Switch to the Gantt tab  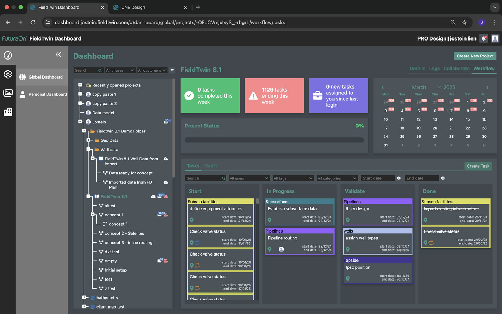coord(210,166)
